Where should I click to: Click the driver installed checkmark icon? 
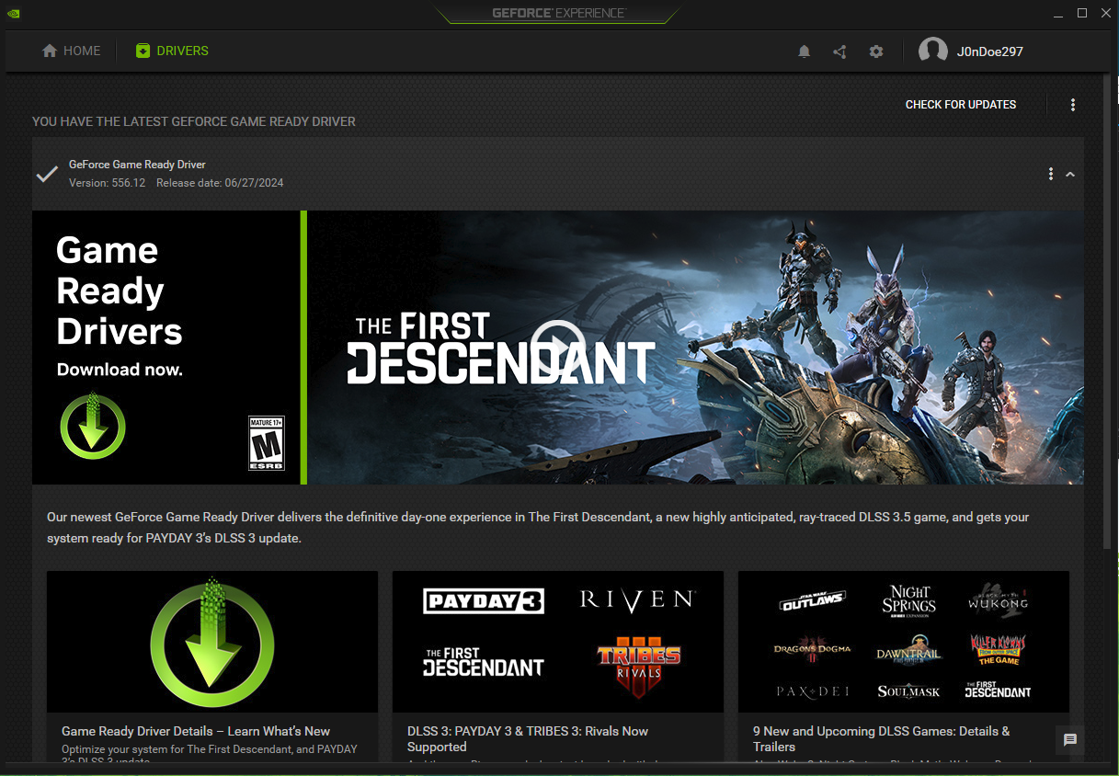click(47, 174)
